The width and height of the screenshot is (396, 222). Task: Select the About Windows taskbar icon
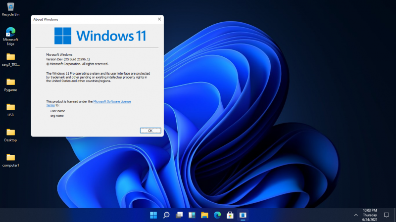point(243,215)
